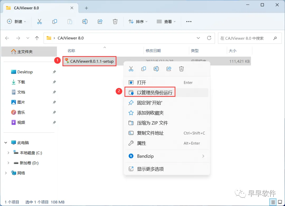
Task: Open 文档 folder in navigation pane
Action: [x=18, y=92]
